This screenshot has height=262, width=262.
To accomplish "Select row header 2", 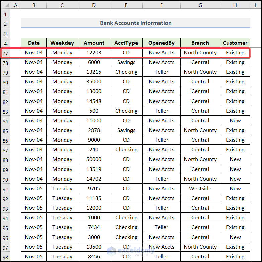I will tap(5, 24).
